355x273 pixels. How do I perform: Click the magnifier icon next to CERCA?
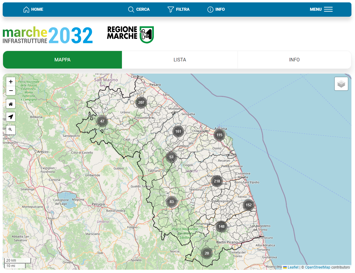click(131, 9)
